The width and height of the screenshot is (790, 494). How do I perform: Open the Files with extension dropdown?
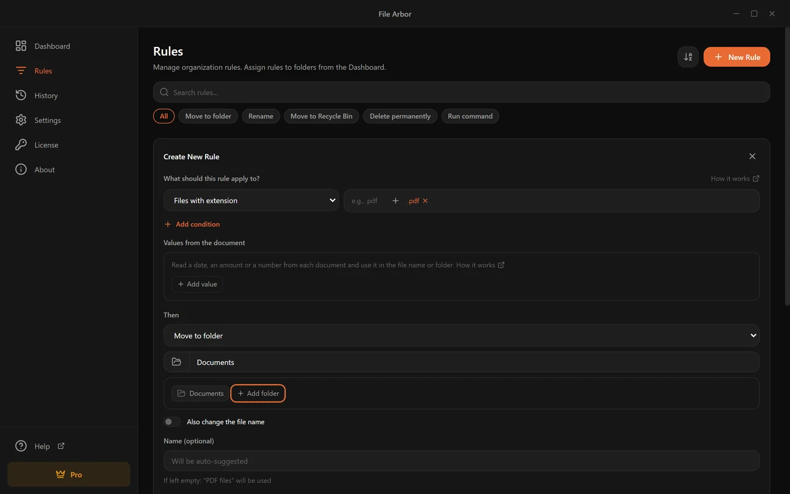(x=251, y=200)
